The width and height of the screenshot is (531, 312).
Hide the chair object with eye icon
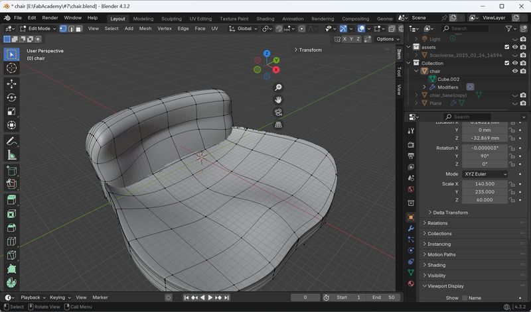[515, 71]
